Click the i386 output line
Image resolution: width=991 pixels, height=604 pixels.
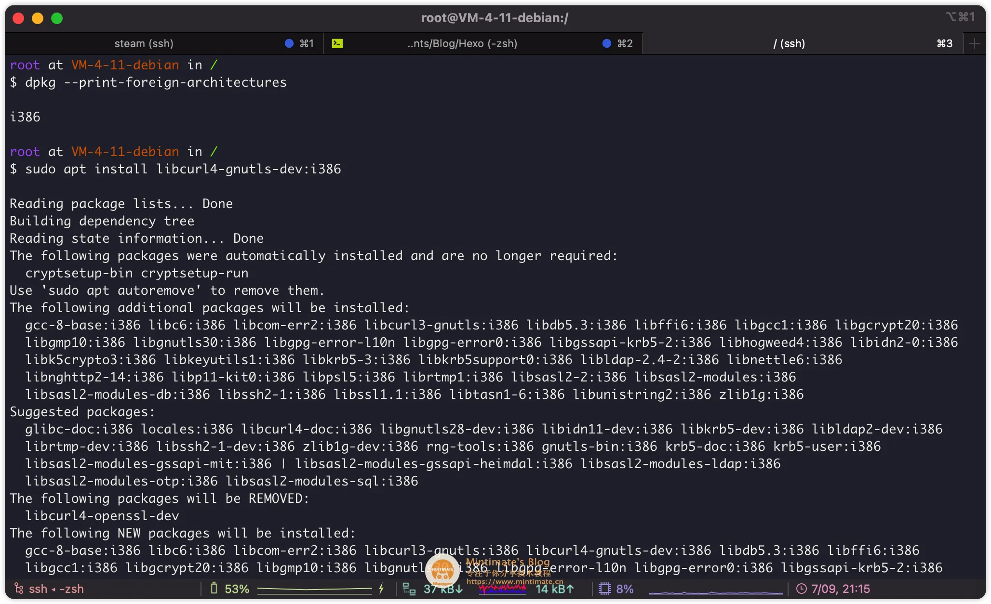(25, 117)
